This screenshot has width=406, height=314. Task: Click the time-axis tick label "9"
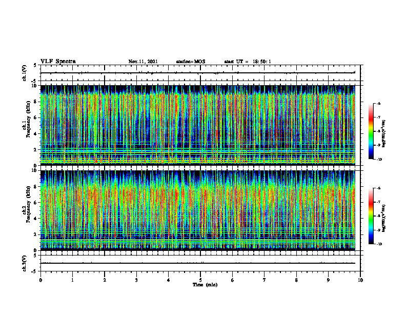pyautogui.click(x=328, y=280)
